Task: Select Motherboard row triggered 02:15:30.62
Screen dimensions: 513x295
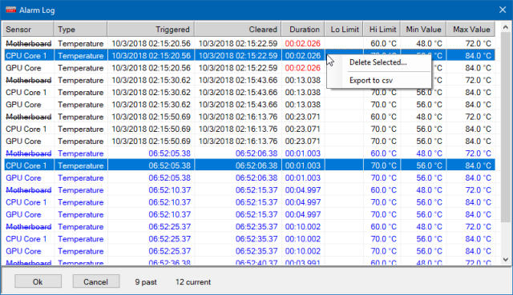Action: pyautogui.click(x=249, y=80)
